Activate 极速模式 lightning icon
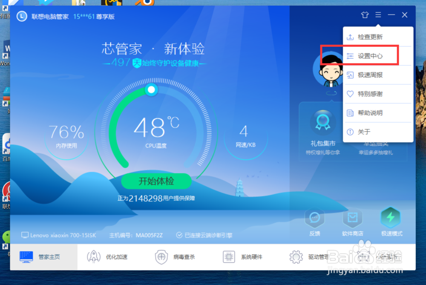The image size is (426, 285). click(391, 218)
